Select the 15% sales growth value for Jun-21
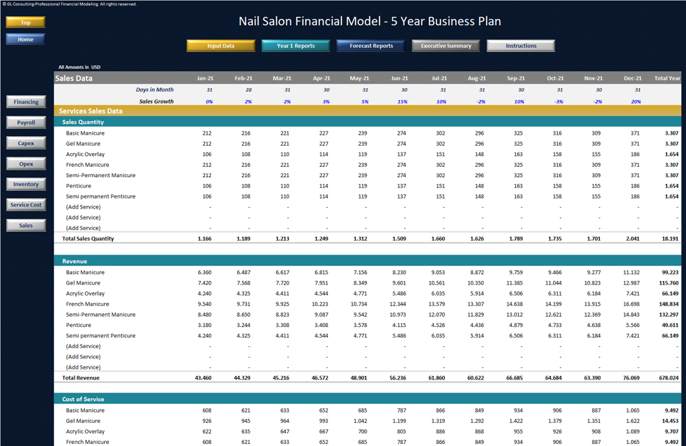Viewport: 686px width, 446px height. pos(402,102)
